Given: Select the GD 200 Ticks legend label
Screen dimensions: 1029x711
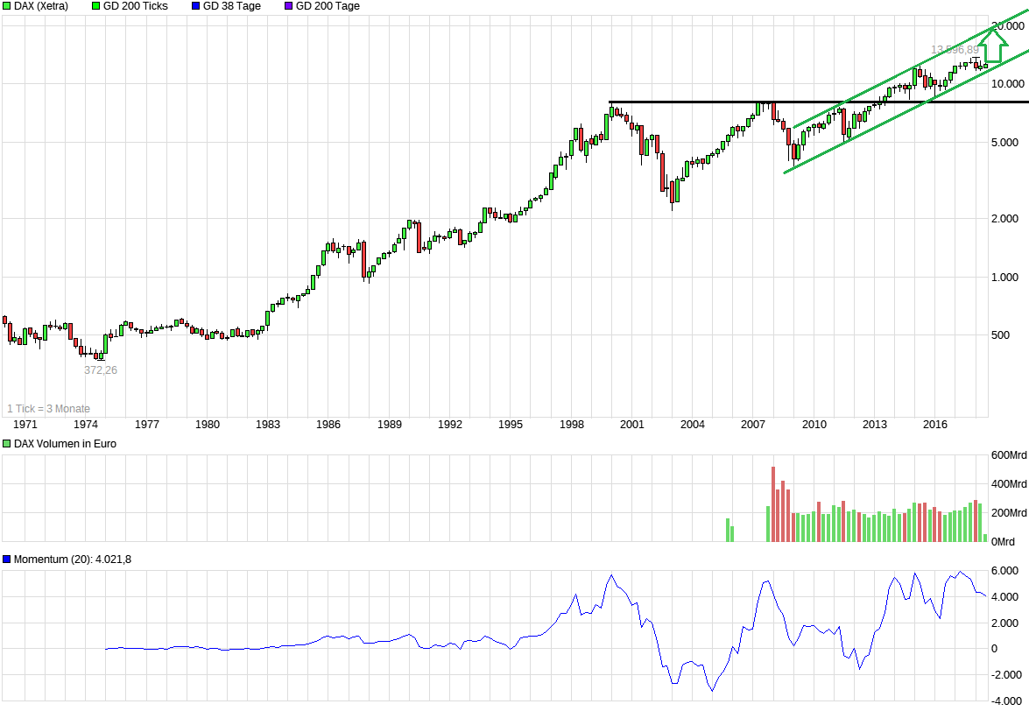Looking at the screenshot, I should pos(135,6).
